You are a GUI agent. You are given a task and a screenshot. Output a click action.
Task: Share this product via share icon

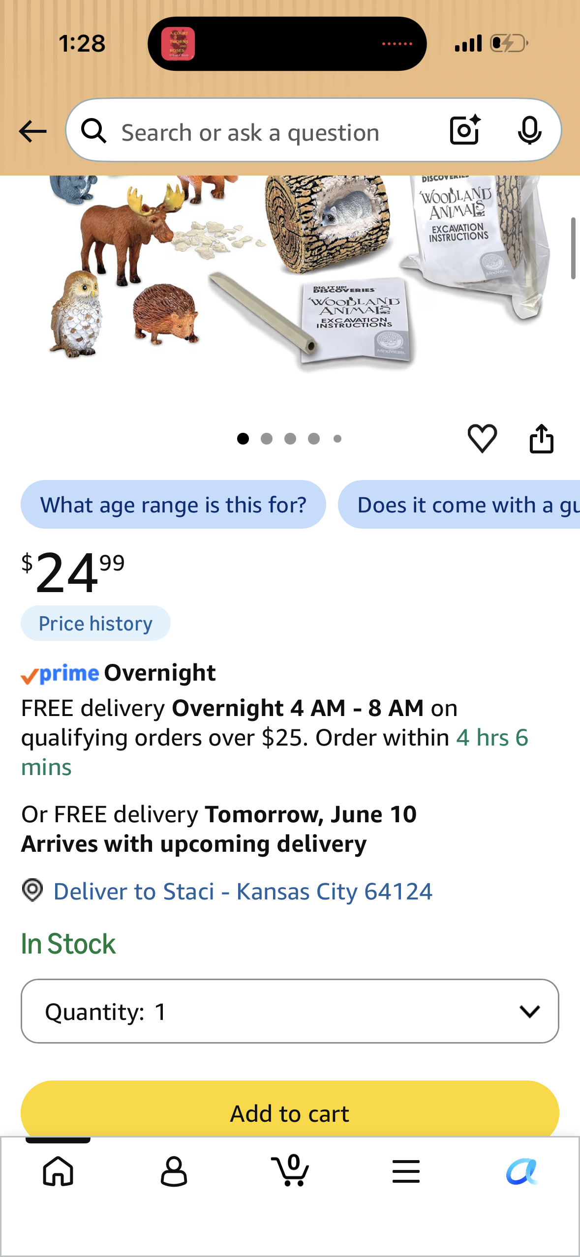(542, 438)
